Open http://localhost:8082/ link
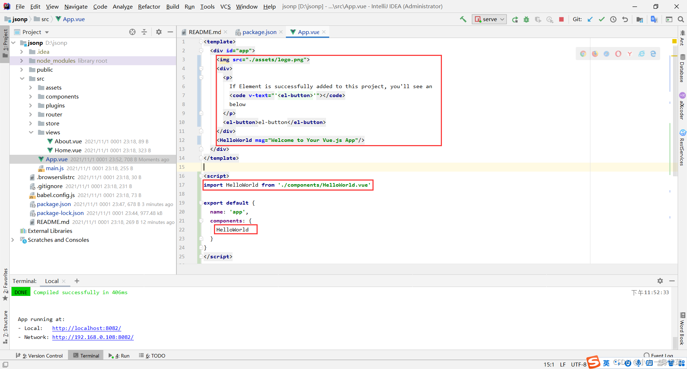 87,328
